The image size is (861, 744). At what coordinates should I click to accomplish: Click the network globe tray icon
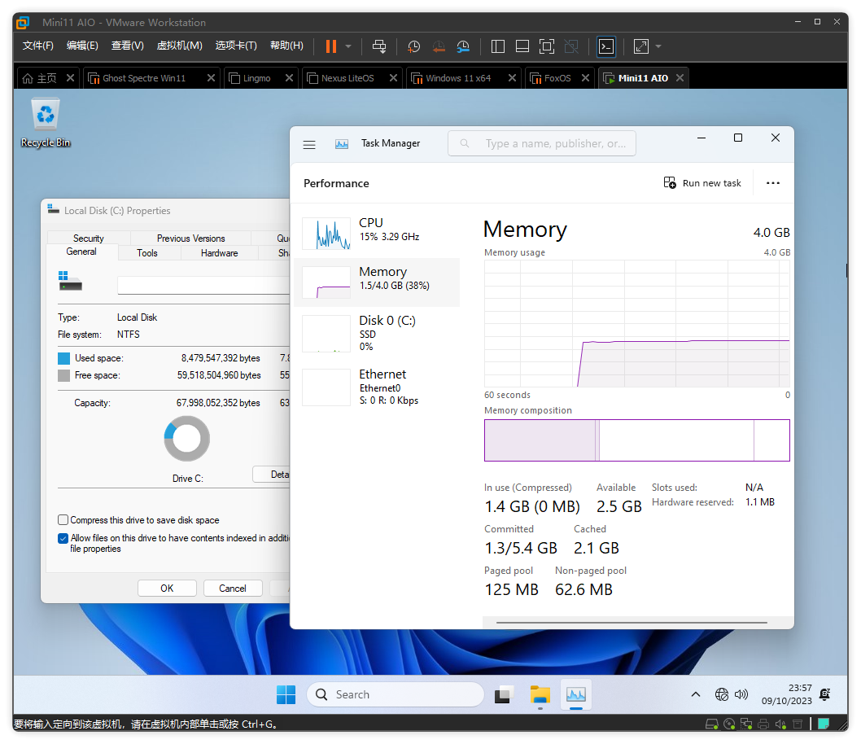coord(722,694)
